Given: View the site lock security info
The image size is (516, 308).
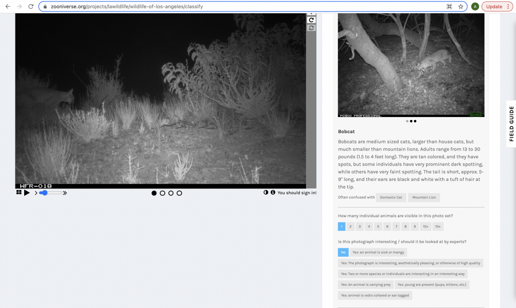Looking at the screenshot, I should (x=45, y=6).
